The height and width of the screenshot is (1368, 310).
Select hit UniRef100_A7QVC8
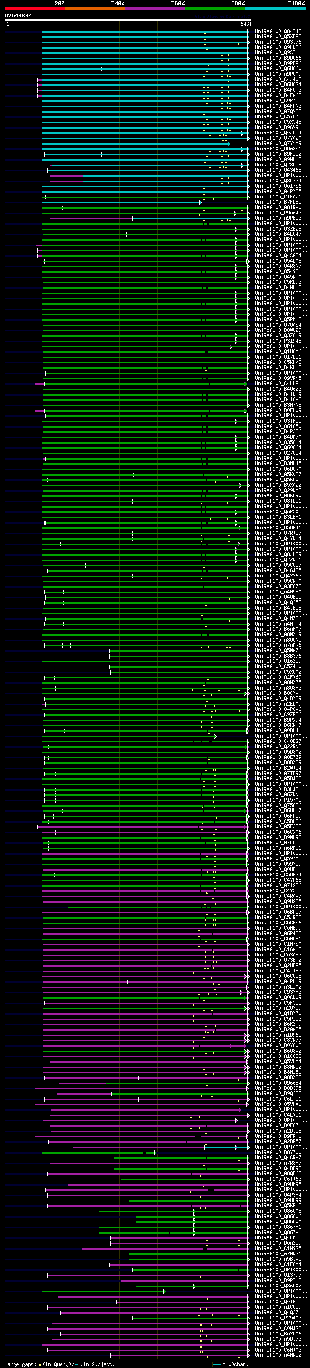coord(278,112)
